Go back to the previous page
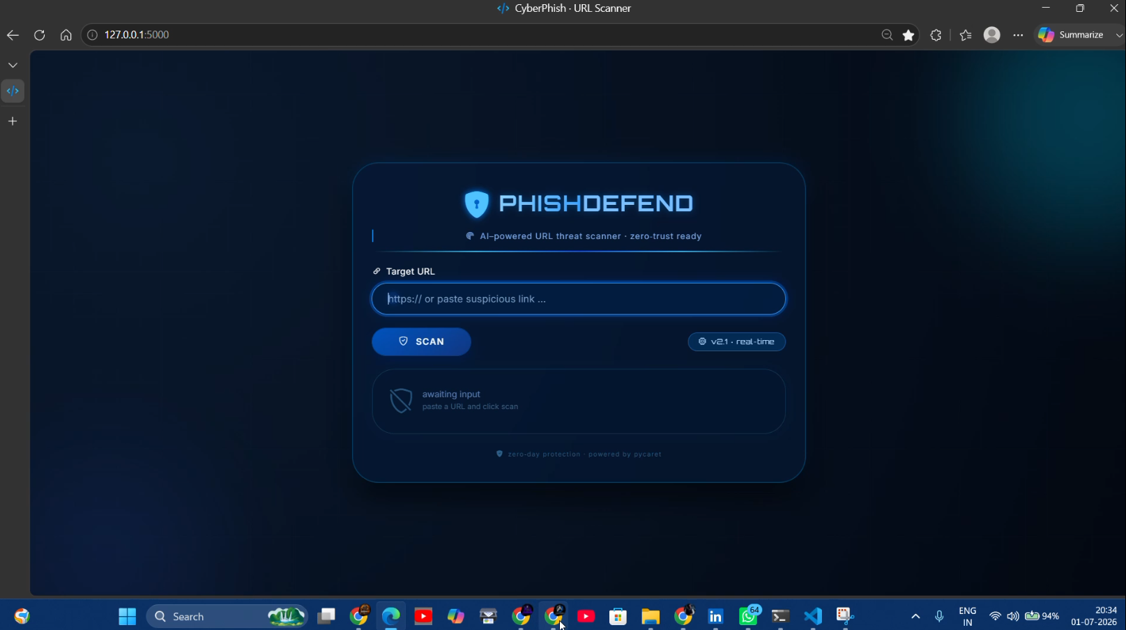The width and height of the screenshot is (1126, 630). (13, 35)
